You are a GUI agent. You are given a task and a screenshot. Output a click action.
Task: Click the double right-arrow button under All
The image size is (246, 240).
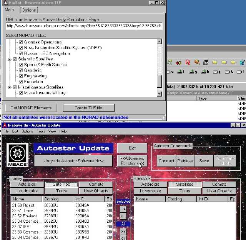point(123,232)
